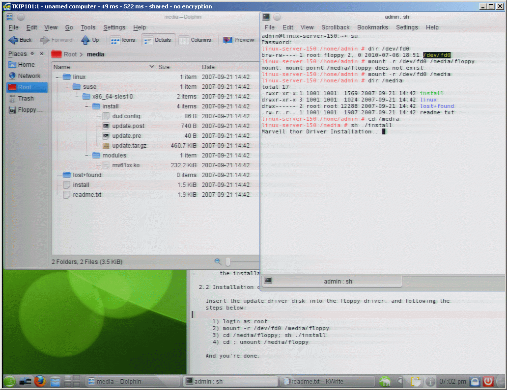The height and width of the screenshot is (390, 507).
Task: Open Dolphin Settings menu
Action: tap(114, 27)
